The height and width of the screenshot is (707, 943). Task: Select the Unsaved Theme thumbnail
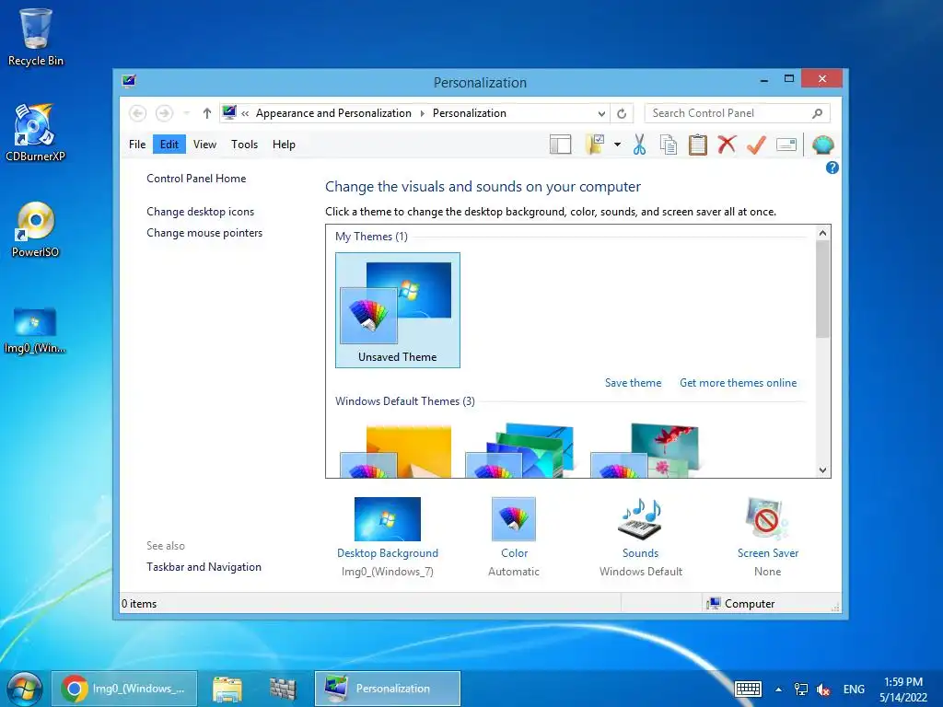point(398,310)
